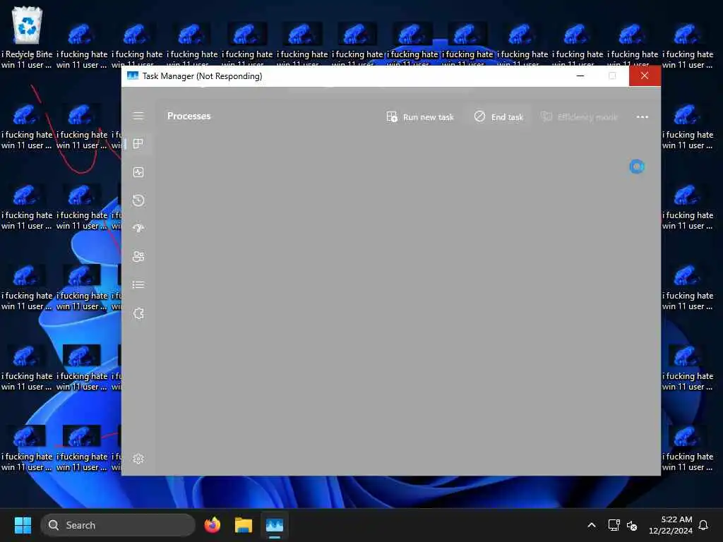
Task: Open the Performance page in Task Manager
Action: [138, 172]
